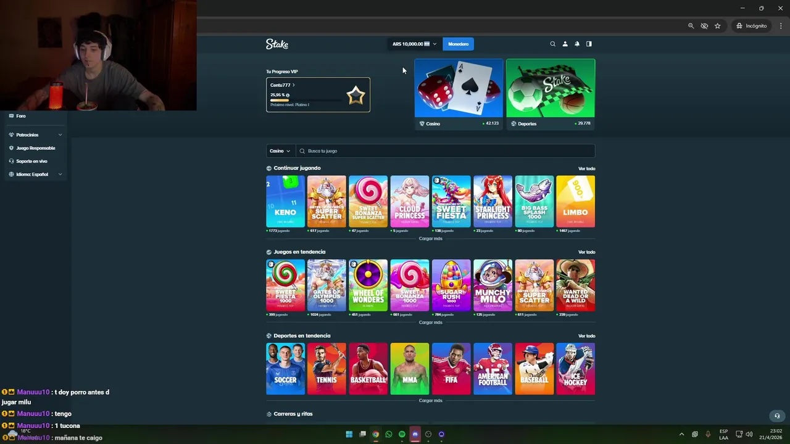The image size is (790, 444).
Task: Click the VIP progress info icon
Action: tap(288, 95)
